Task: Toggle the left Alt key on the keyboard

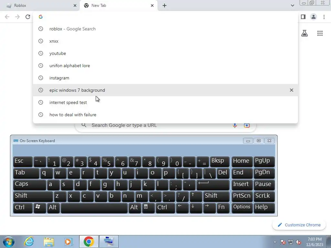Action: pos(53,208)
